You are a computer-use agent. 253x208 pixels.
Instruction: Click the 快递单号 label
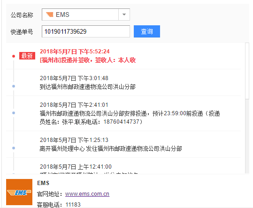pyautogui.click(x=22, y=32)
